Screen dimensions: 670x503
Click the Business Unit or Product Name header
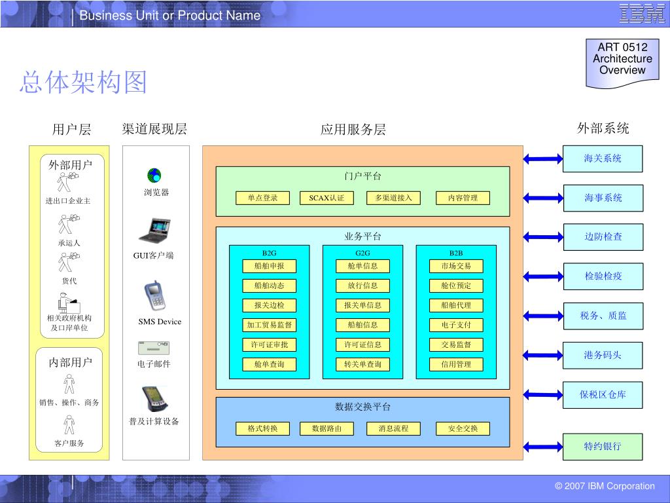(170, 16)
